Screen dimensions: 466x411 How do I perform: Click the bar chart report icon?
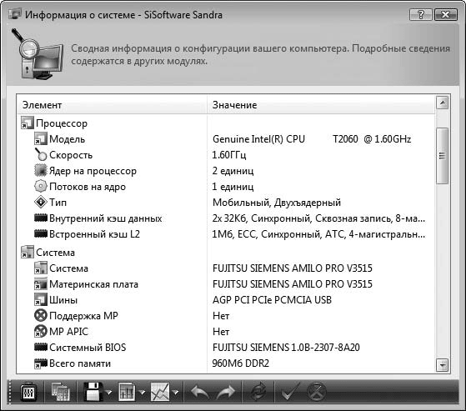click(127, 392)
